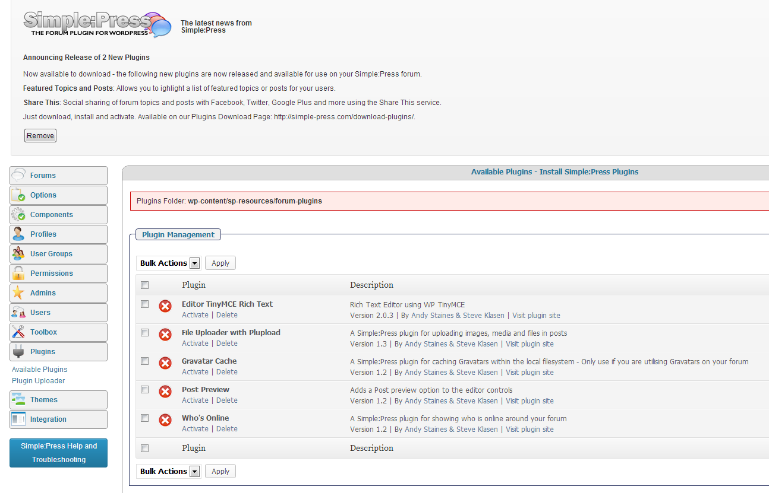Viewport: 769px width, 493px height.
Task: Click the red inactive icon for Who's Online
Action: (x=165, y=420)
